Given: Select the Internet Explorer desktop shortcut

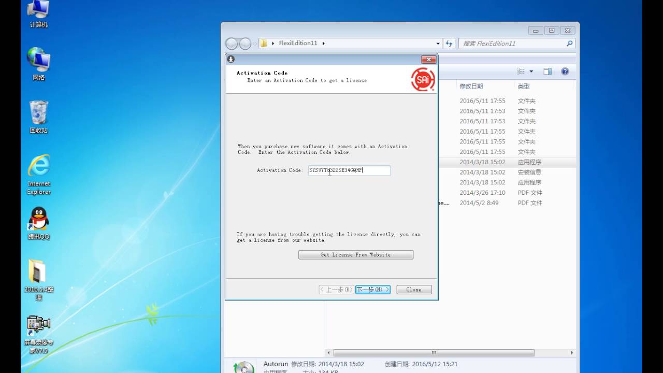Looking at the screenshot, I should pos(39,175).
